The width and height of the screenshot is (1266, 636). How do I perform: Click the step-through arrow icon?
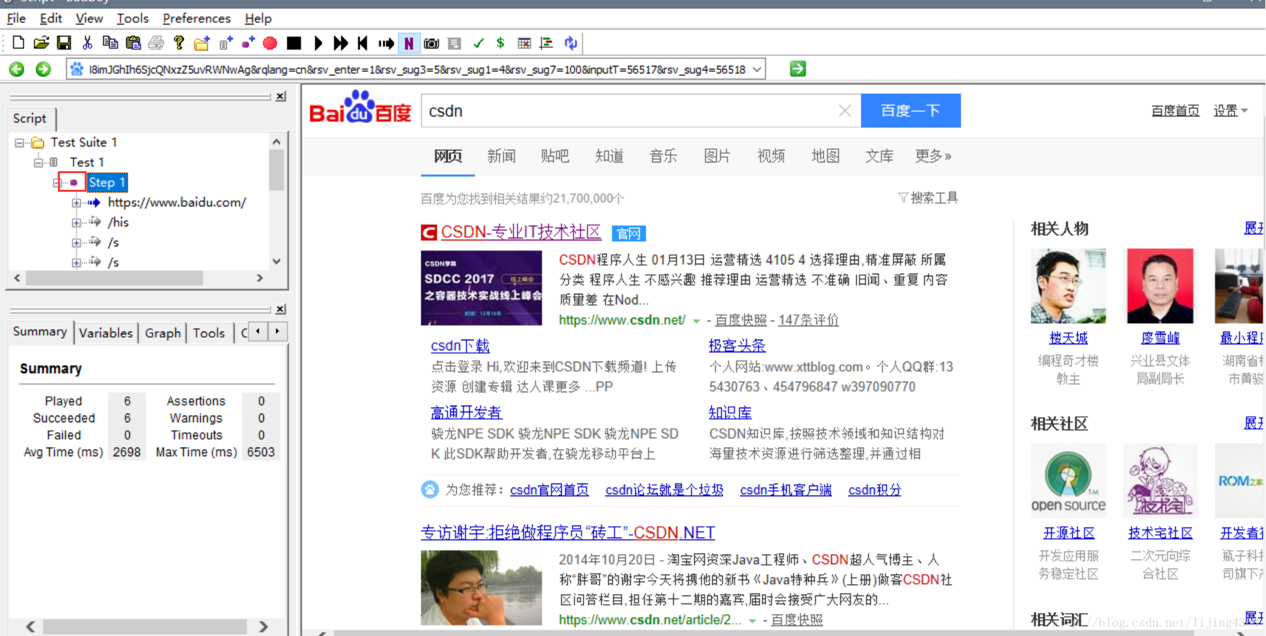pyautogui.click(x=386, y=43)
